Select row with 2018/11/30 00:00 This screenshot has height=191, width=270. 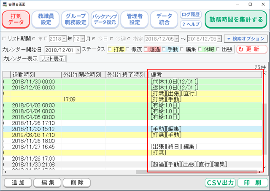[132, 81]
